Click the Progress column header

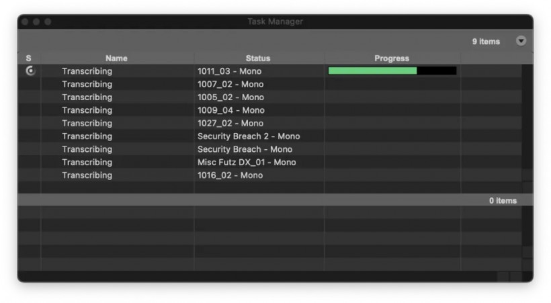(392, 58)
